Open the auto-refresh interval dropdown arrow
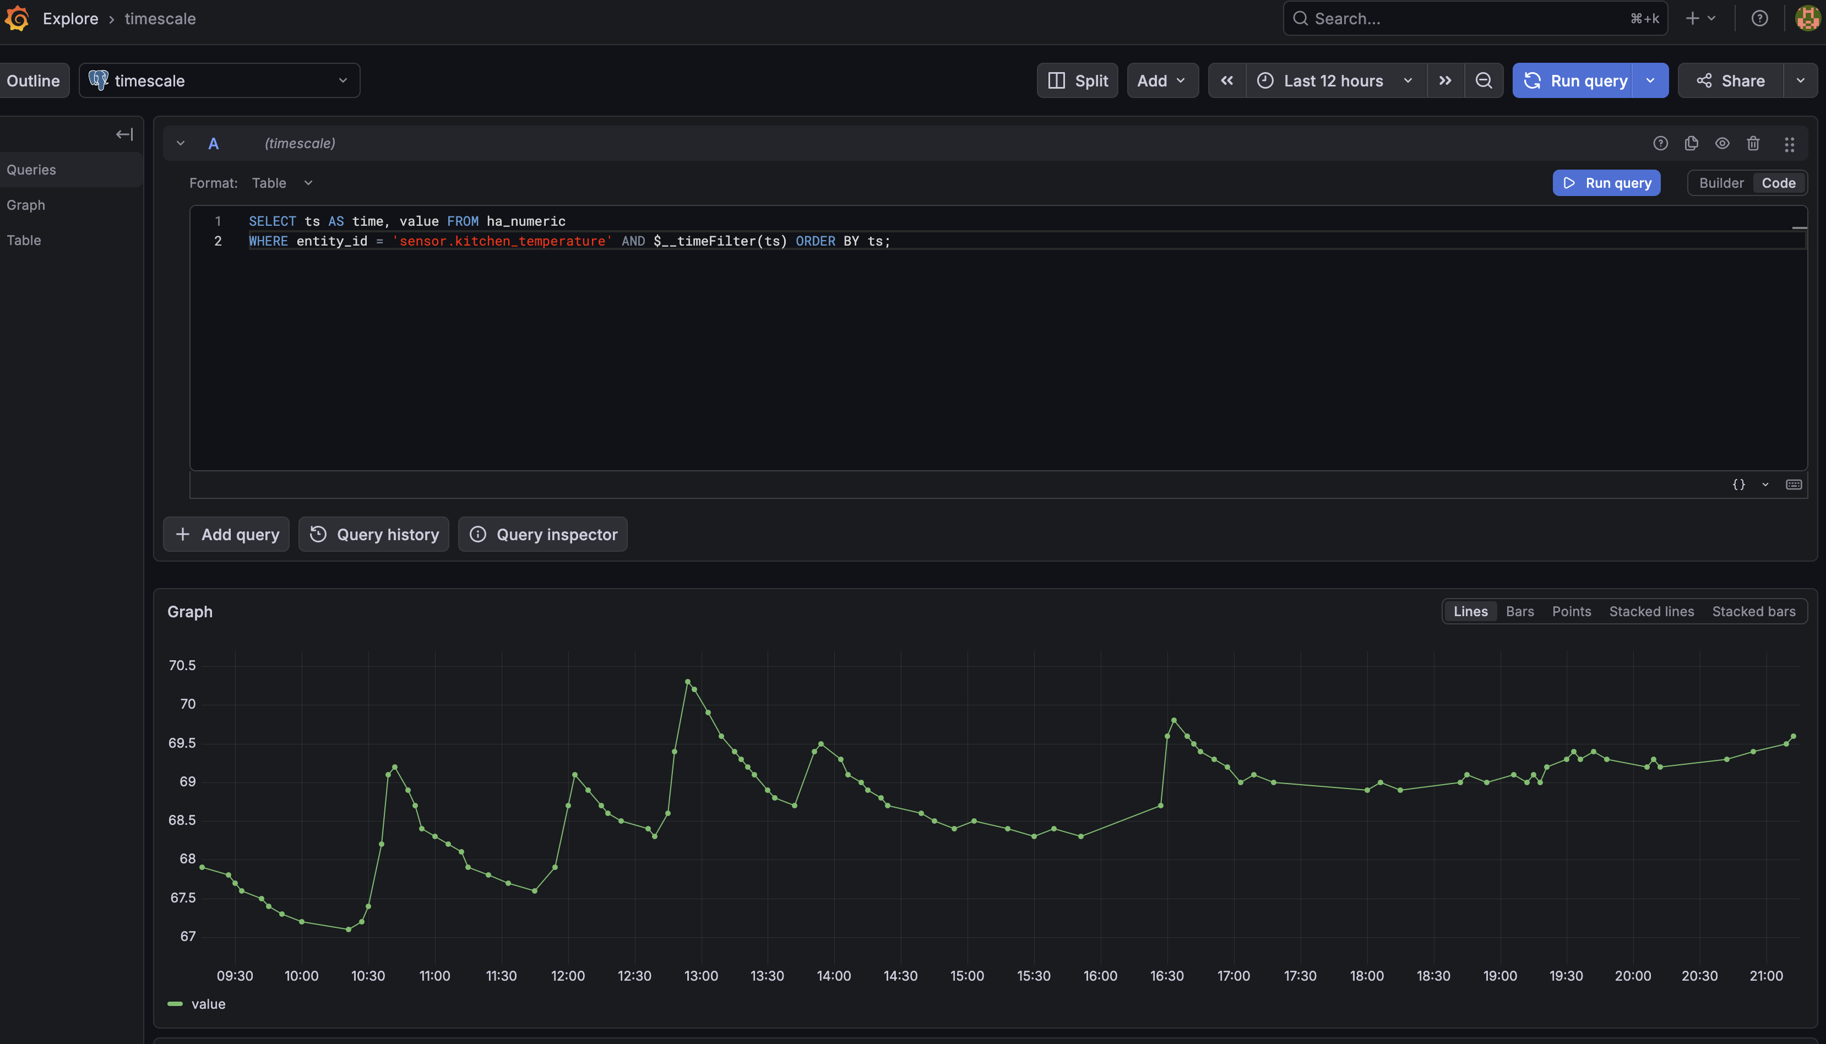 point(1651,80)
